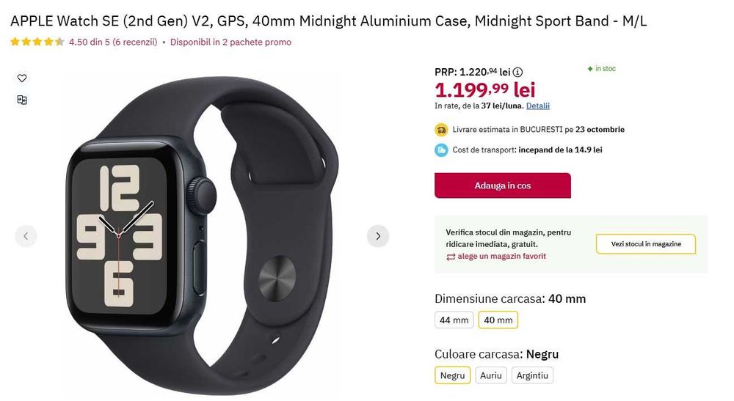Open Disponibil in 2 pachete promo
734x401 pixels.
(230, 42)
